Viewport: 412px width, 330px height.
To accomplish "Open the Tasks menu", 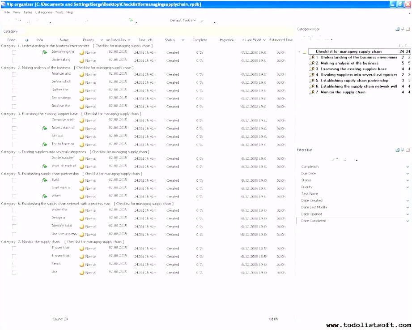I will click(x=28, y=13).
